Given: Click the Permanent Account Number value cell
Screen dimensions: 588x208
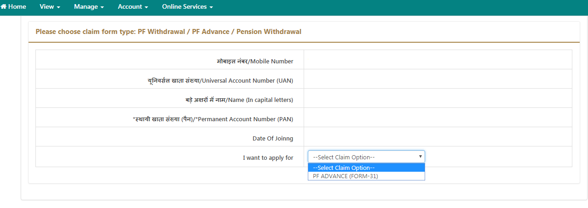Looking at the screenshot, I should click(x=438, y=118).
